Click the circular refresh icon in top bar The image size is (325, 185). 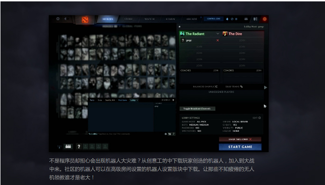(232, 19)
